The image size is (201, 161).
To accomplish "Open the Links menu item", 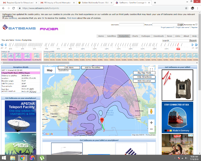I will coord(178,36).
